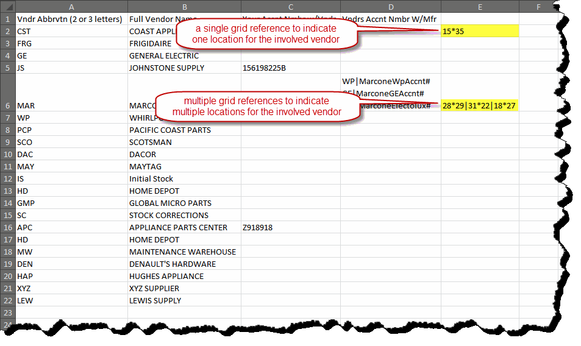Click header cell 'Vndr Abbrvtn (2 or 3 letters)'
The width and height of the screenshot is (581, 346).
71,19
